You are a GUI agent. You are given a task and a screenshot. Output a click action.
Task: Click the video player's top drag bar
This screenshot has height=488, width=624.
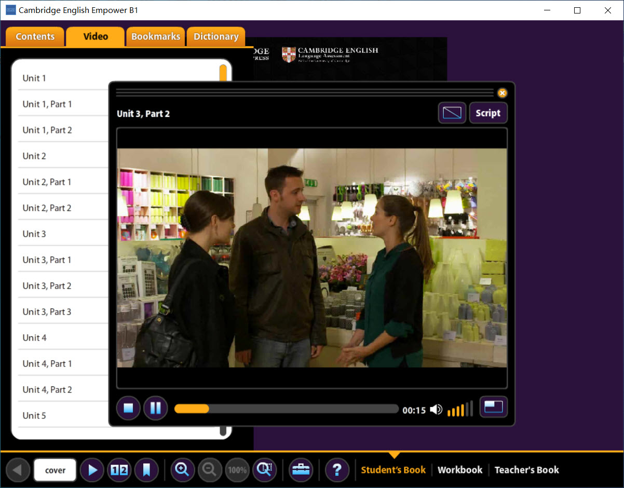(305, 93)
